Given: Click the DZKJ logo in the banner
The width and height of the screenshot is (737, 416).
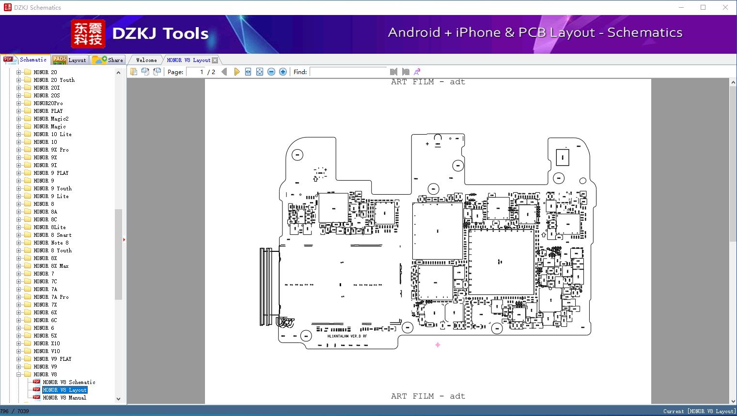Looking at the screenshot, I should 88,33.
